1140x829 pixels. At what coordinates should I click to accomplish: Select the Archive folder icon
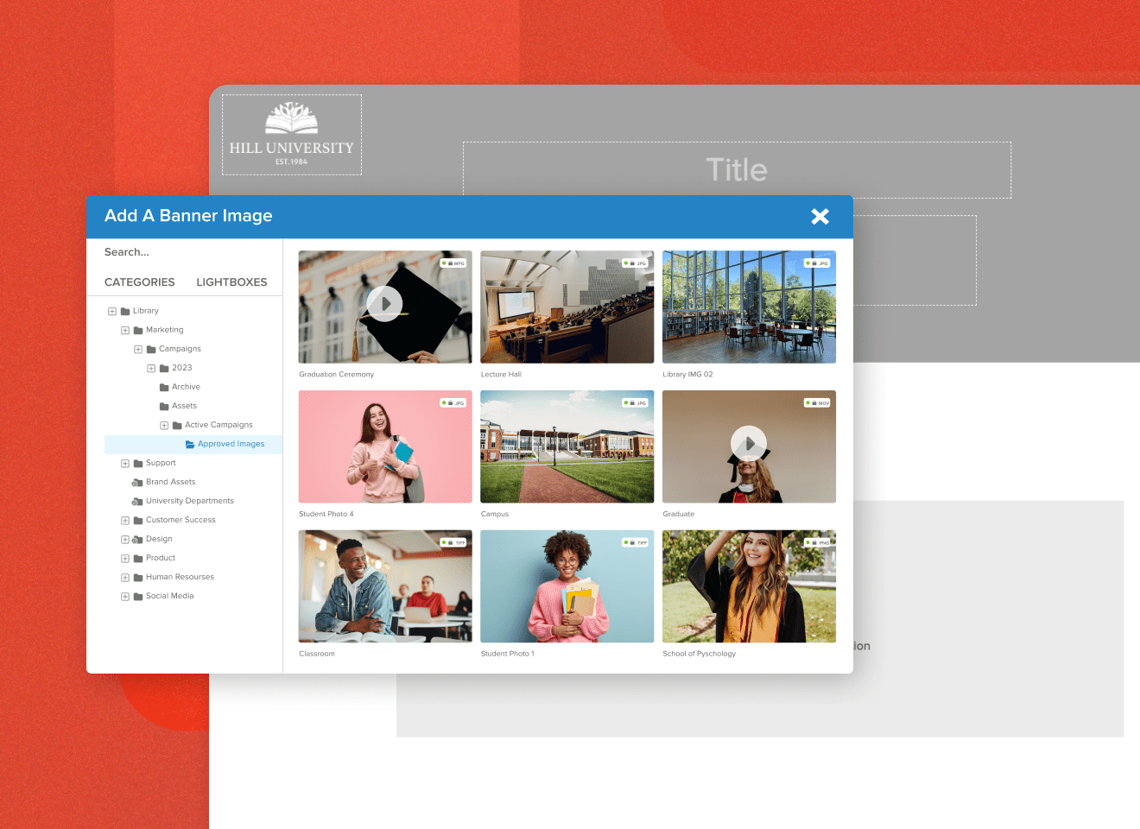[x=164, y=387]
